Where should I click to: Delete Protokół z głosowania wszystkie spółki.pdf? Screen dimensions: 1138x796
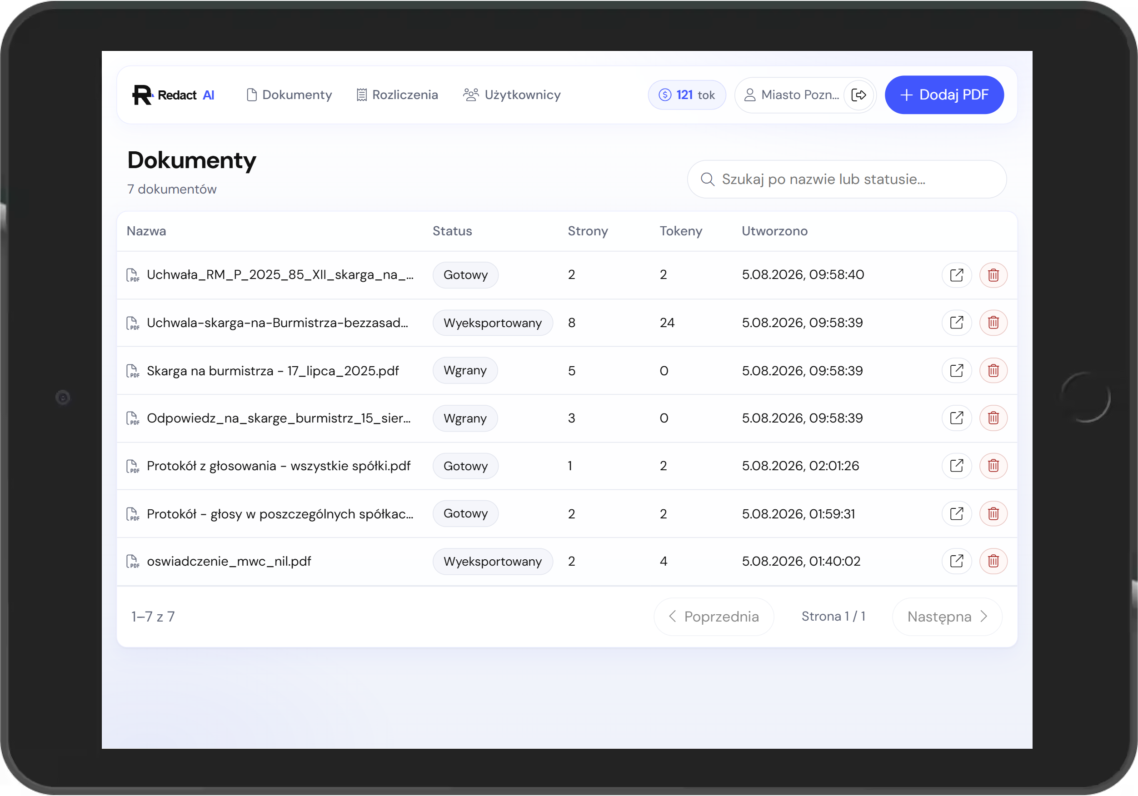click(993, 465)
